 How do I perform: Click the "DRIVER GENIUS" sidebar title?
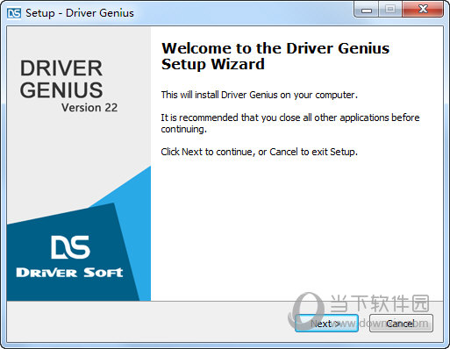coord(61,79)
